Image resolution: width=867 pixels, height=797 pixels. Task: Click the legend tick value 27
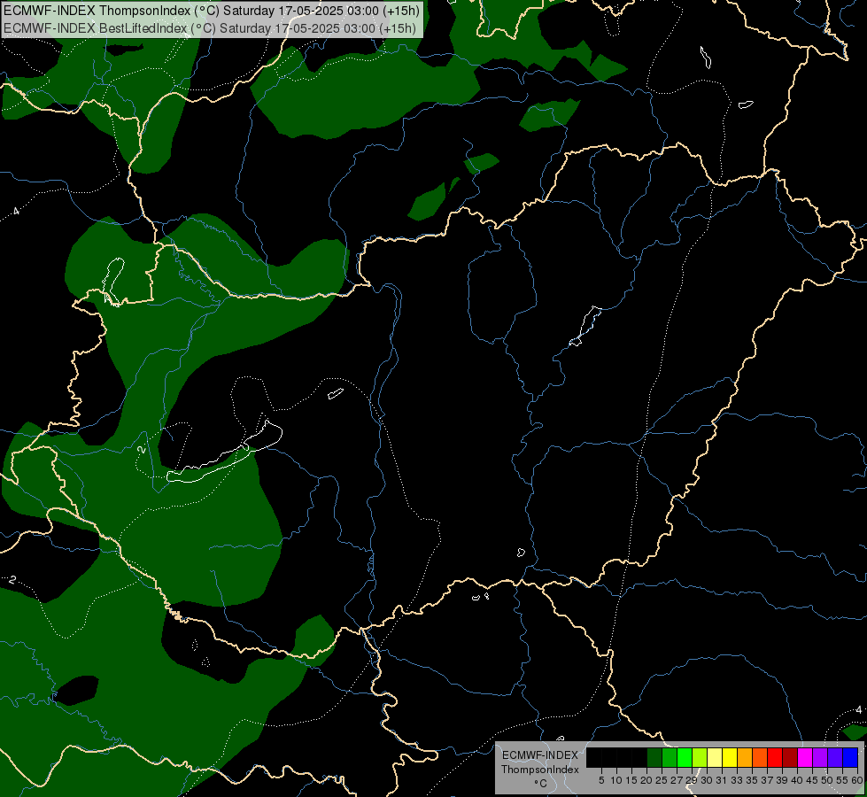(677, 780)
